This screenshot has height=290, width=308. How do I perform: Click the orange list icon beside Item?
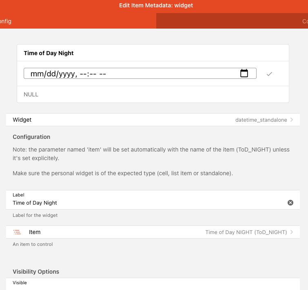[17, 232]
